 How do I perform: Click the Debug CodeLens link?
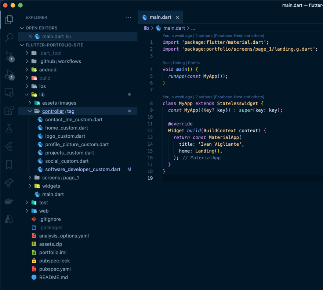[x=179, y=63]
